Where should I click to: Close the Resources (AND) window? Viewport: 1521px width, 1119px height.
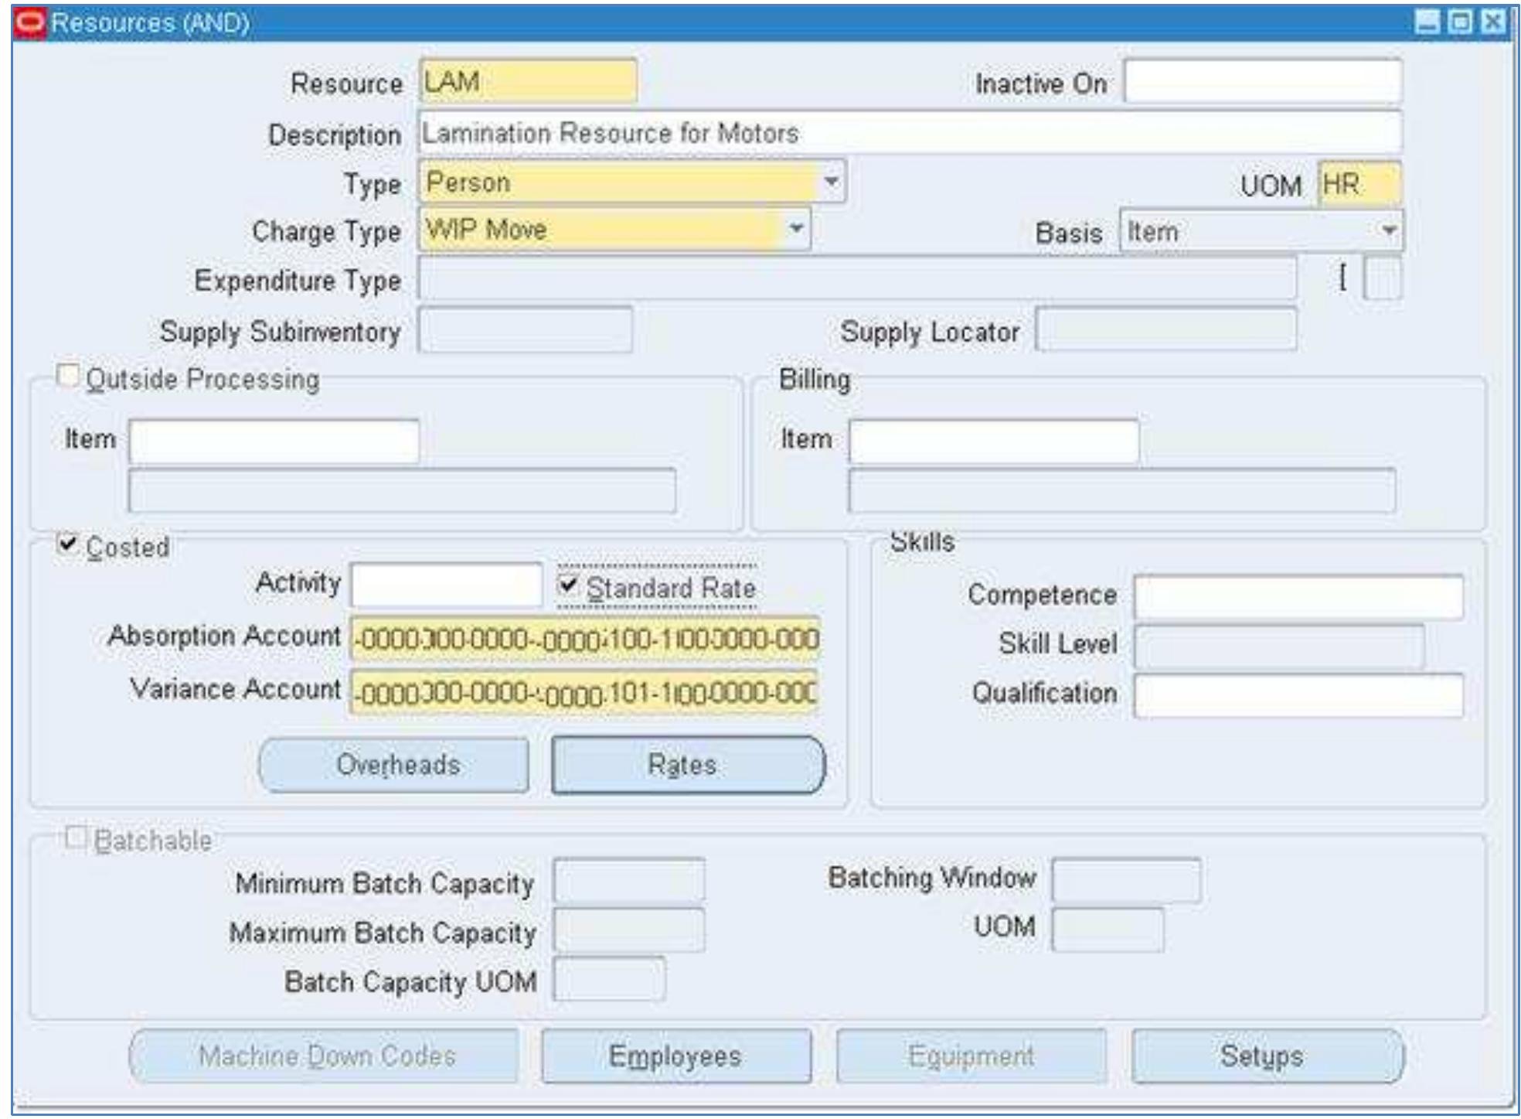[x=1493, y=22]
